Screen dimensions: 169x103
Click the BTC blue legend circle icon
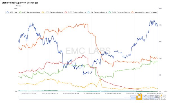click(x=8, y=12)
